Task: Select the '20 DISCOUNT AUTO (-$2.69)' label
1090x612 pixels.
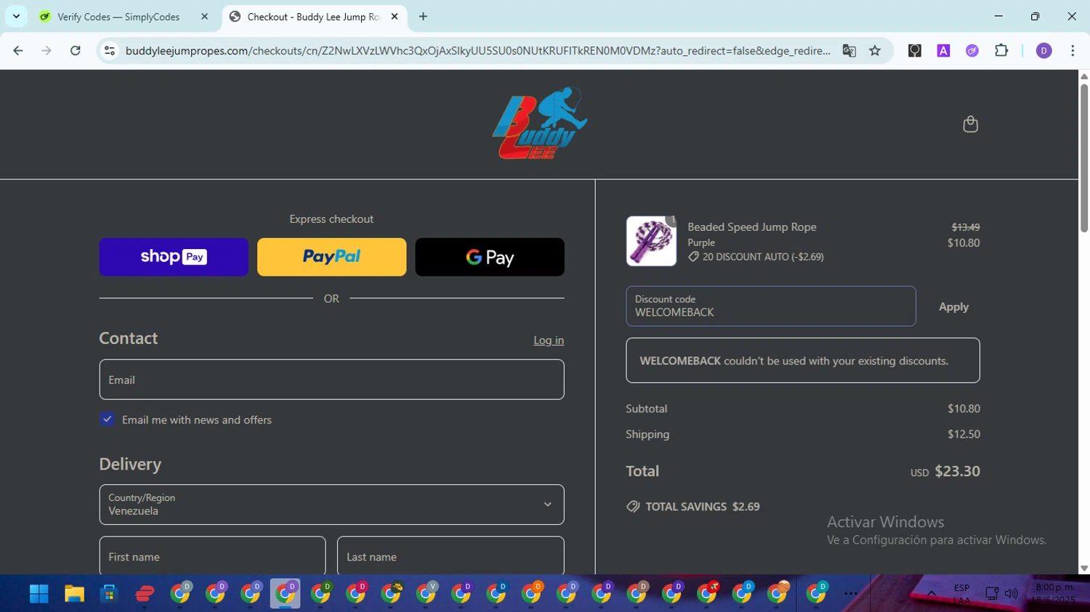Action: [x=756, y=257]
